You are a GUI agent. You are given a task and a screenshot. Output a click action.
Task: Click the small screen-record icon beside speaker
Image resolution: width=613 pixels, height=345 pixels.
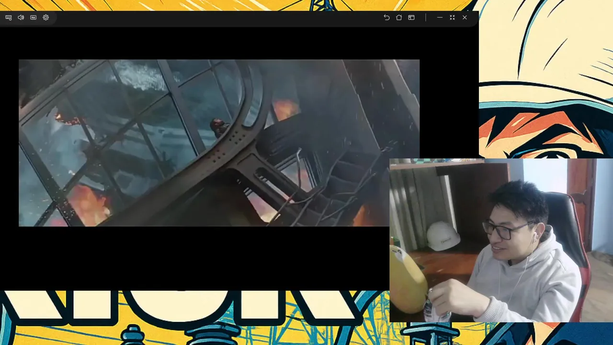click(x=34, y=17)
